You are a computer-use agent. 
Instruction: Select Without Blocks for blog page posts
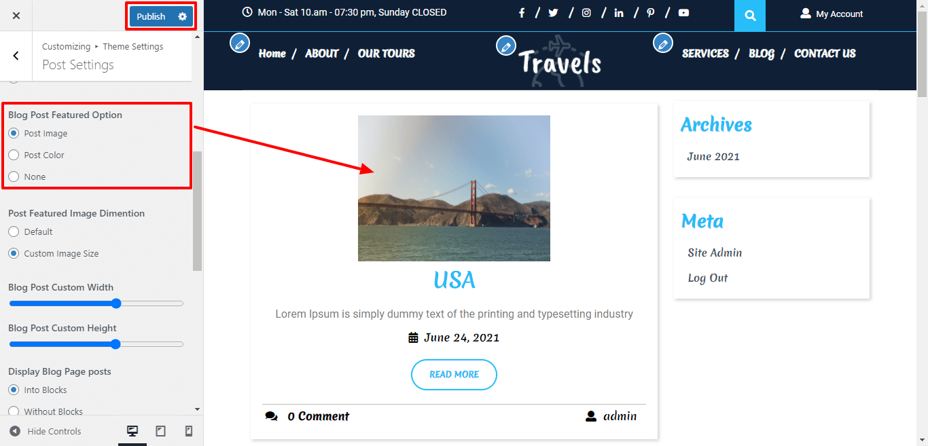click(x=14, y=411)
